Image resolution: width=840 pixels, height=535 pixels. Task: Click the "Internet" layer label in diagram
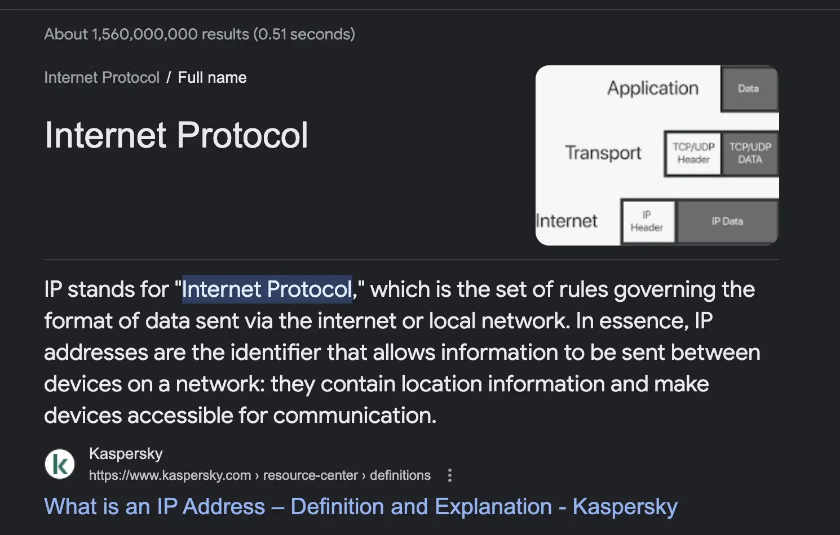(x=566, y=221)
